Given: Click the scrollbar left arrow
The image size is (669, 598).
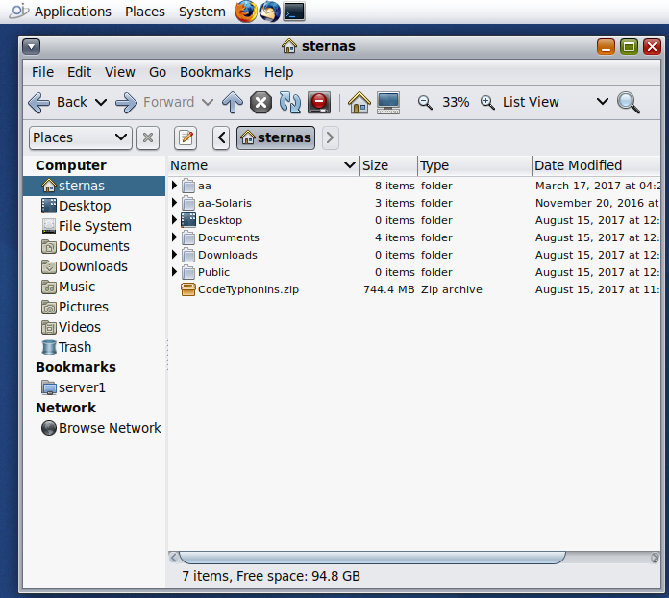Looking at the screenshot, I should pos(173,558).
